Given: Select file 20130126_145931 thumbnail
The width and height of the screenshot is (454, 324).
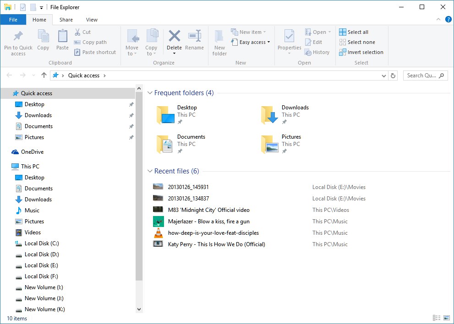Looking at the screenshot, I should click(x=158, y=187).
